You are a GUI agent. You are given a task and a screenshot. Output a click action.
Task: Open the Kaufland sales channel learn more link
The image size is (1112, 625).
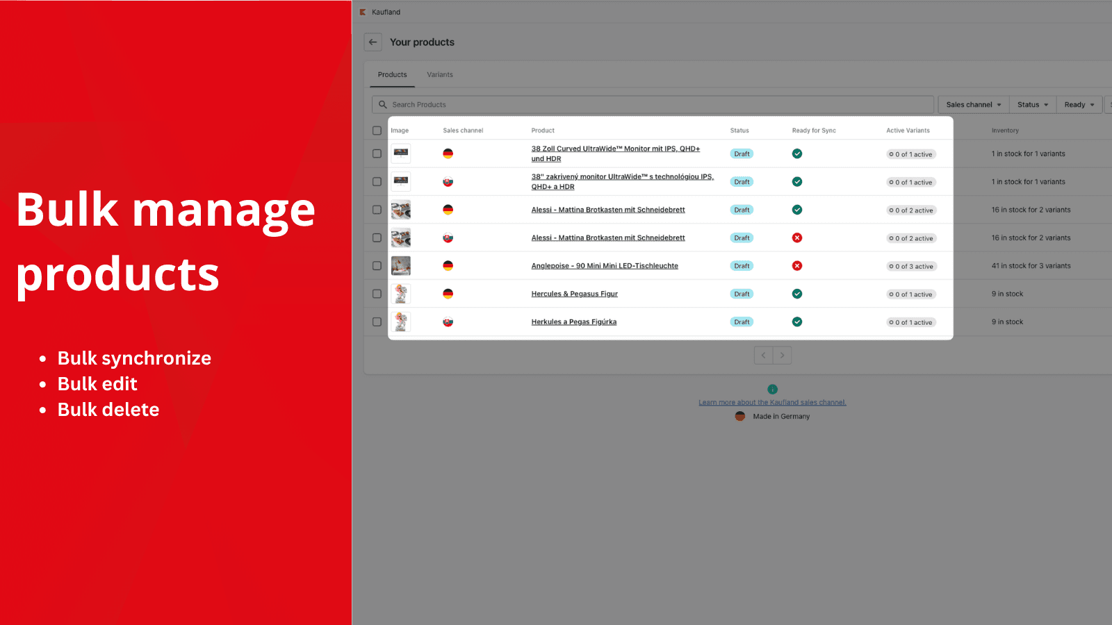(x=772, y=402)
